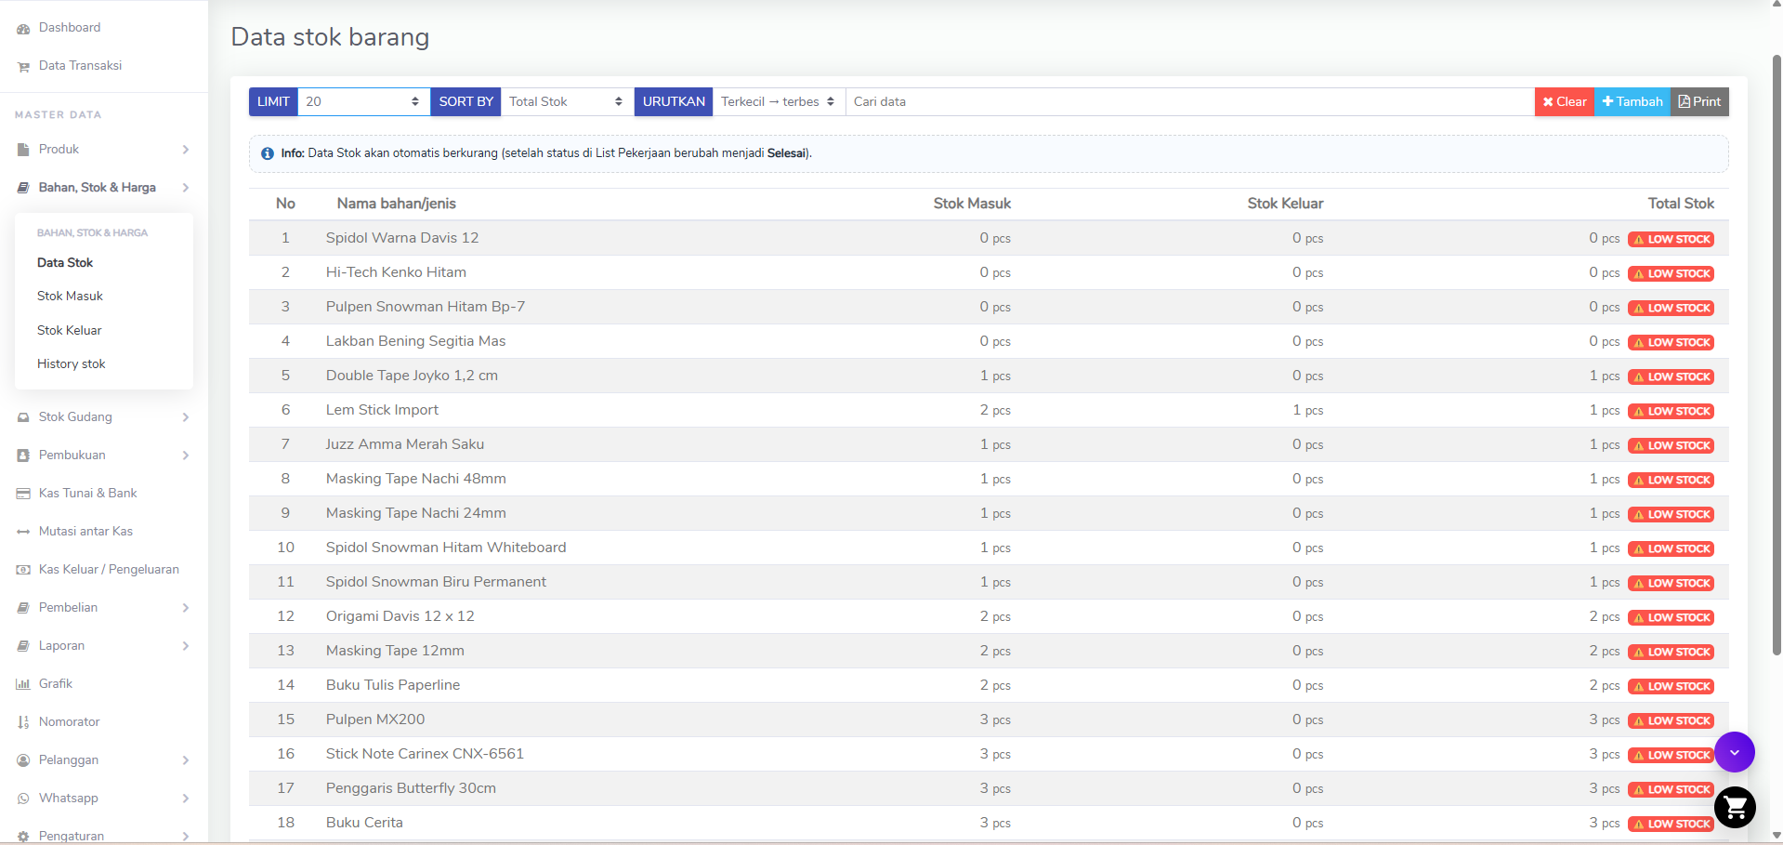1783x845 pixels.
Task: Click LOW STOCK badge for Lem Stick Import
Action: coord(1671,411)
